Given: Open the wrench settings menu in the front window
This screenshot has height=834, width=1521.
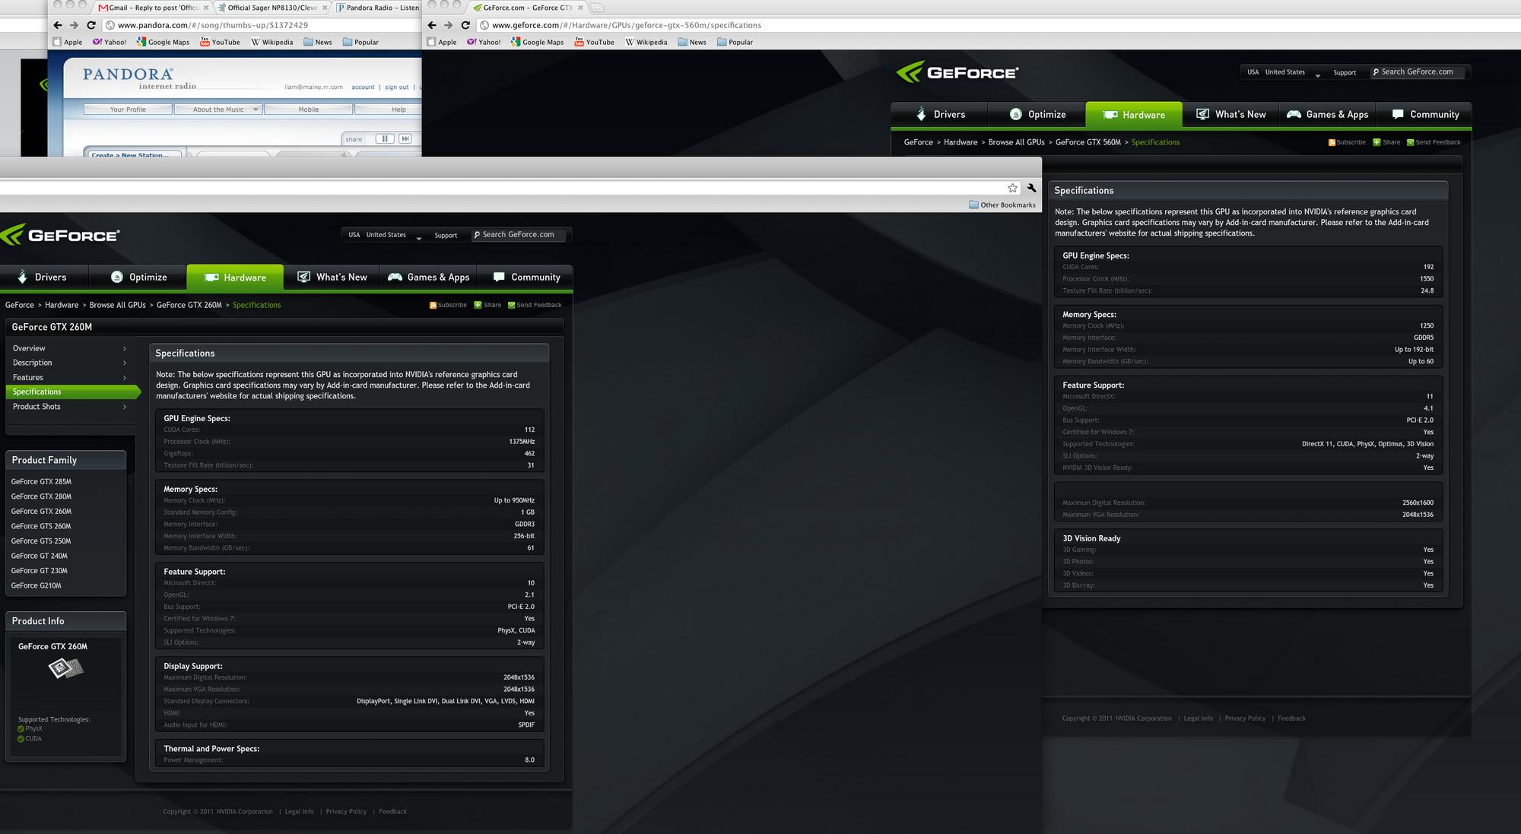Looking at the screenshot, I should pyautogui.click(x=1031, y=188).
